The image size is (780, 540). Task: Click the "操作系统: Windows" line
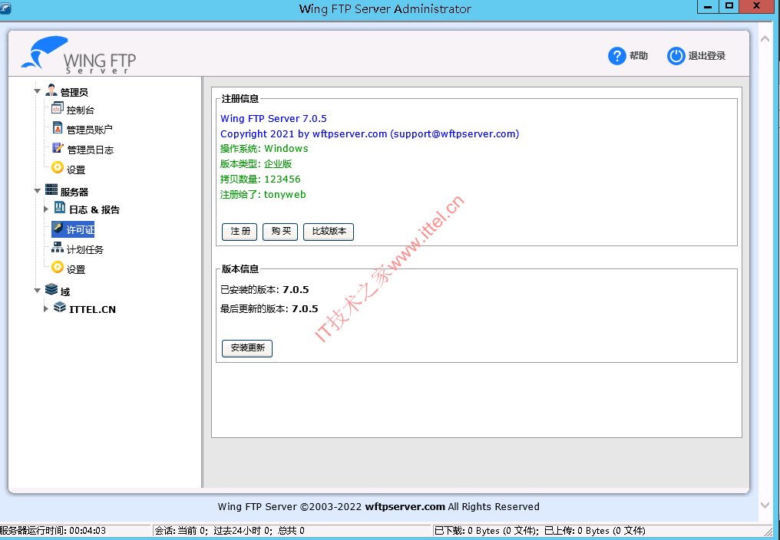coord(264,149)
